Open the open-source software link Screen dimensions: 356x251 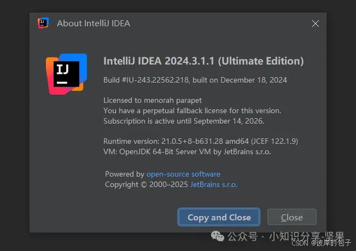point(183,174)
